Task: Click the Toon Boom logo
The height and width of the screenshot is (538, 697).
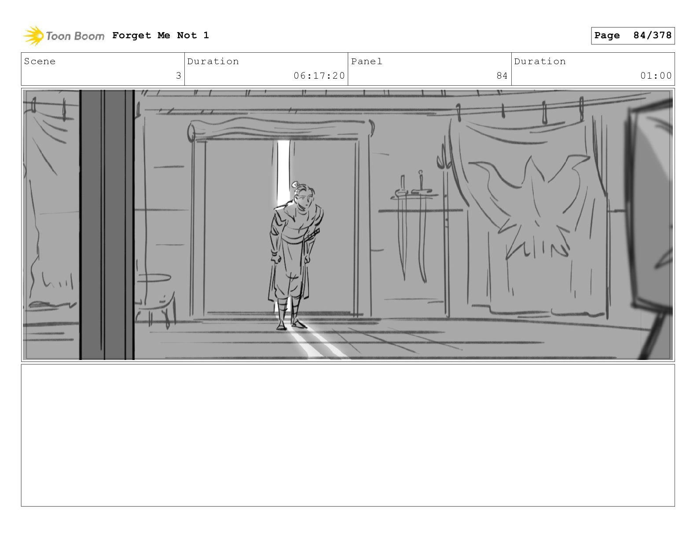Action: (64, 36)
